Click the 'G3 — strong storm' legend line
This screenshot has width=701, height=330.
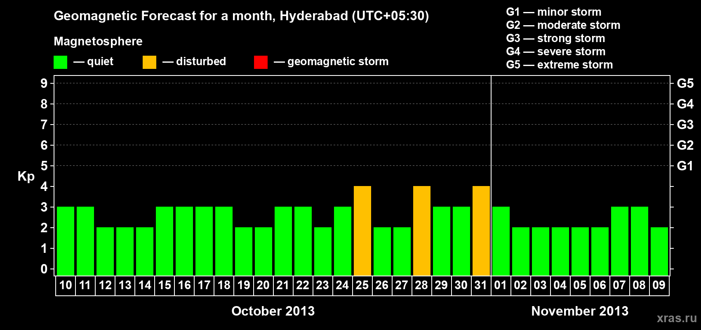click(x=555, y=38)
